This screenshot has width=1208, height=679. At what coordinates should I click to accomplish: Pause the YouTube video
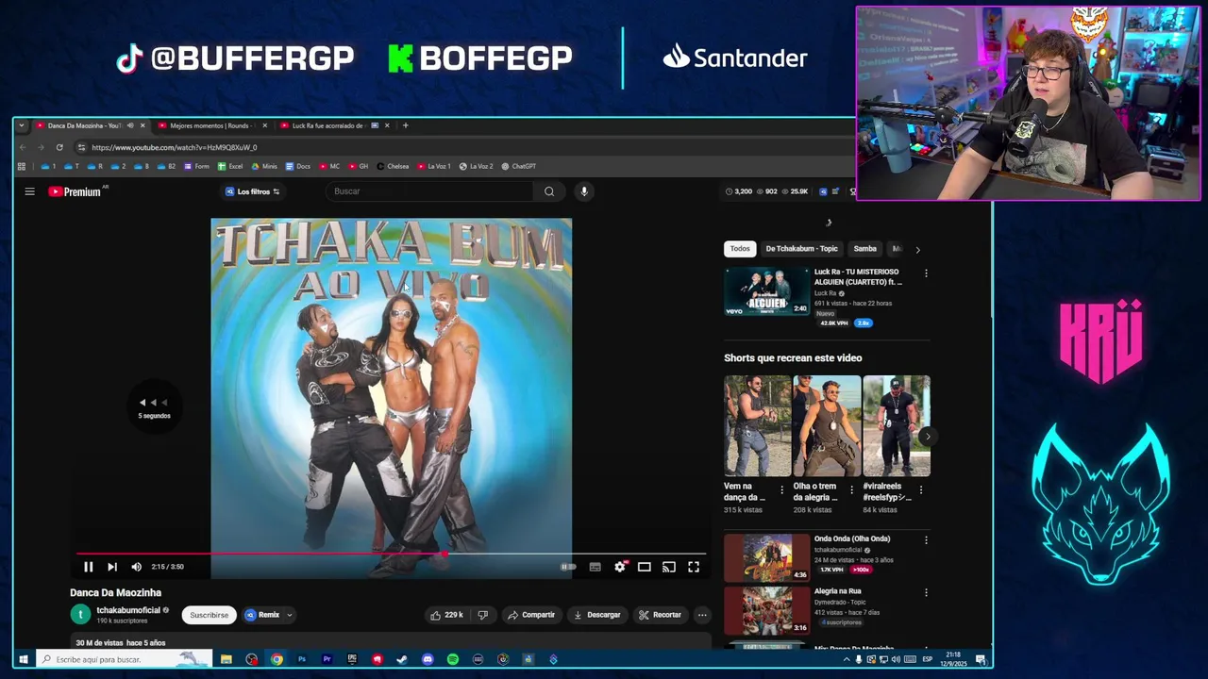(88, 567)
